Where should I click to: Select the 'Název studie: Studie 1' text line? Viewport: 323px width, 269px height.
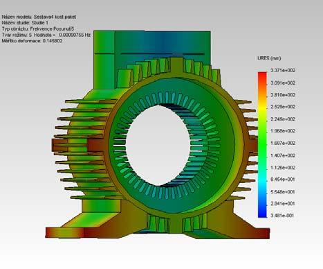(x=25, y=23)
